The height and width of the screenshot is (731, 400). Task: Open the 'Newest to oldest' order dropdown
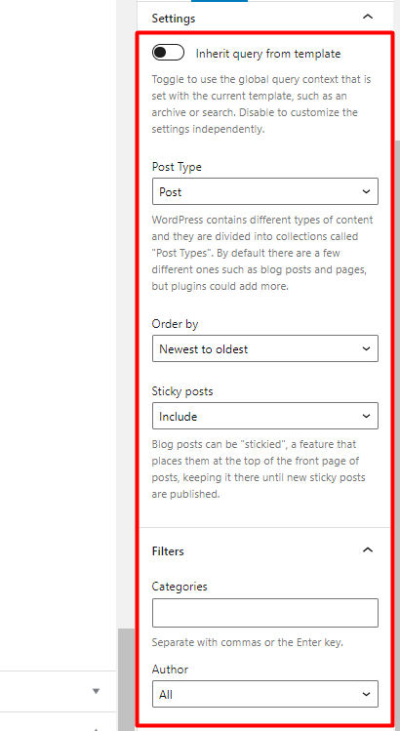[264, 348]
